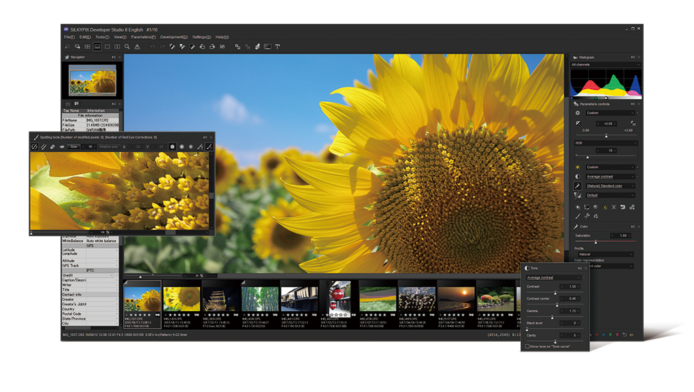Image resolution: width=694 pixels, height=392 pixels.
Task: Open the Histogram panel icon
Action: [x=575, y=56]
